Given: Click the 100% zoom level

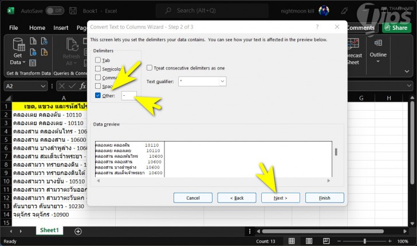Looking at the screenshot, I should click(403, 241).
